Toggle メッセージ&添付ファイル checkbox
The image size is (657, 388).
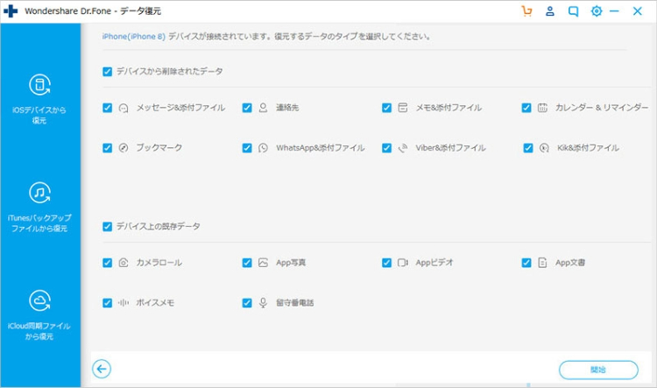tap(107, 108)
